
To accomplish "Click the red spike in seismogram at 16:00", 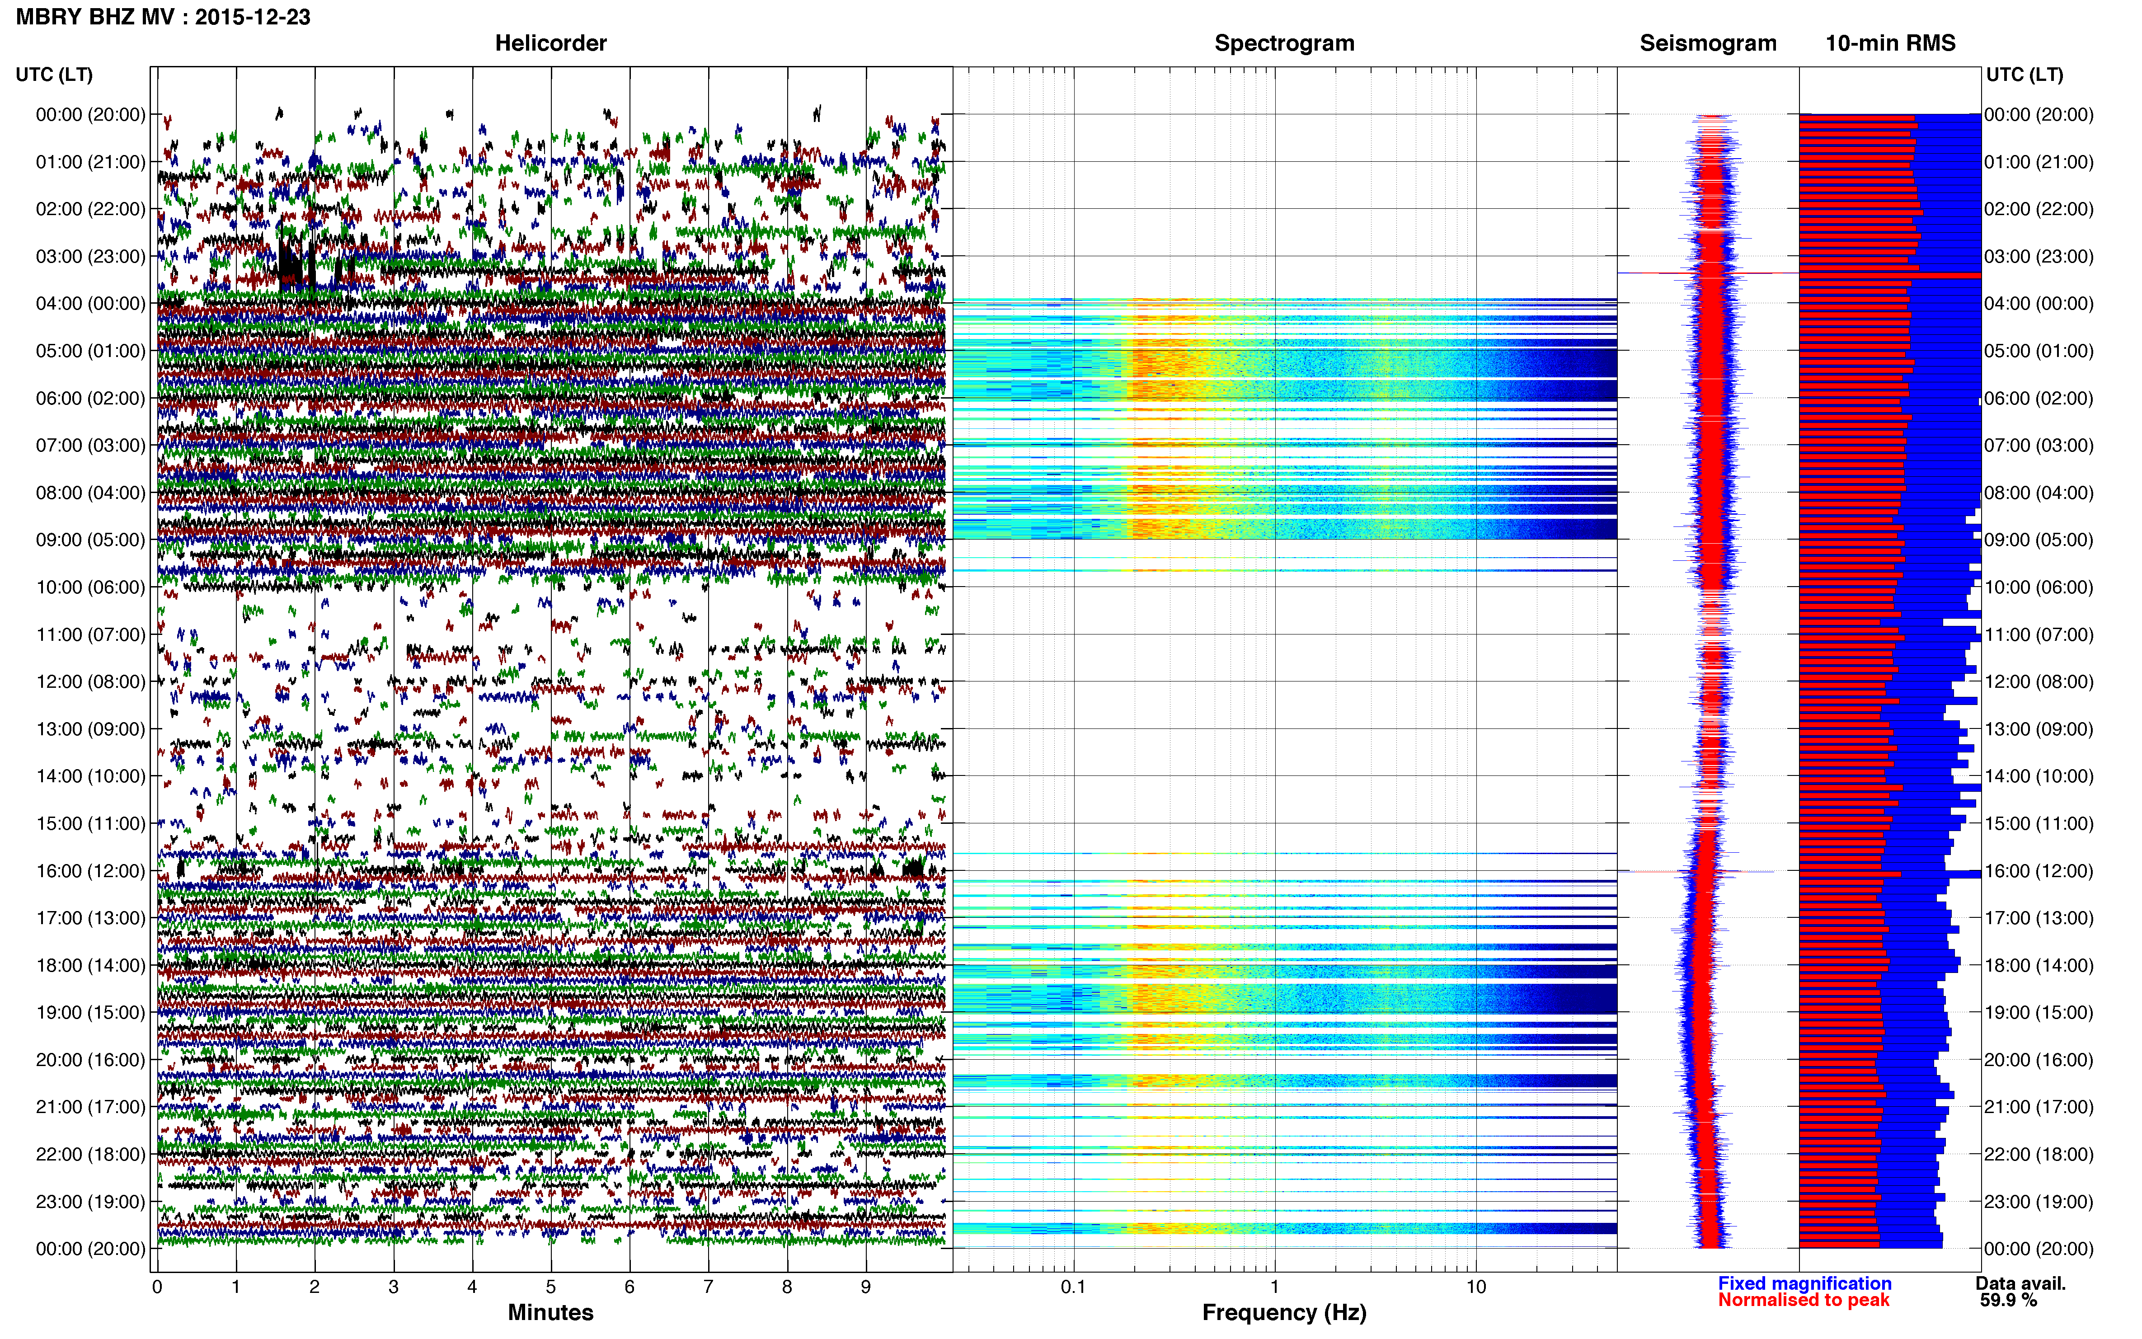I will 1696,871.
